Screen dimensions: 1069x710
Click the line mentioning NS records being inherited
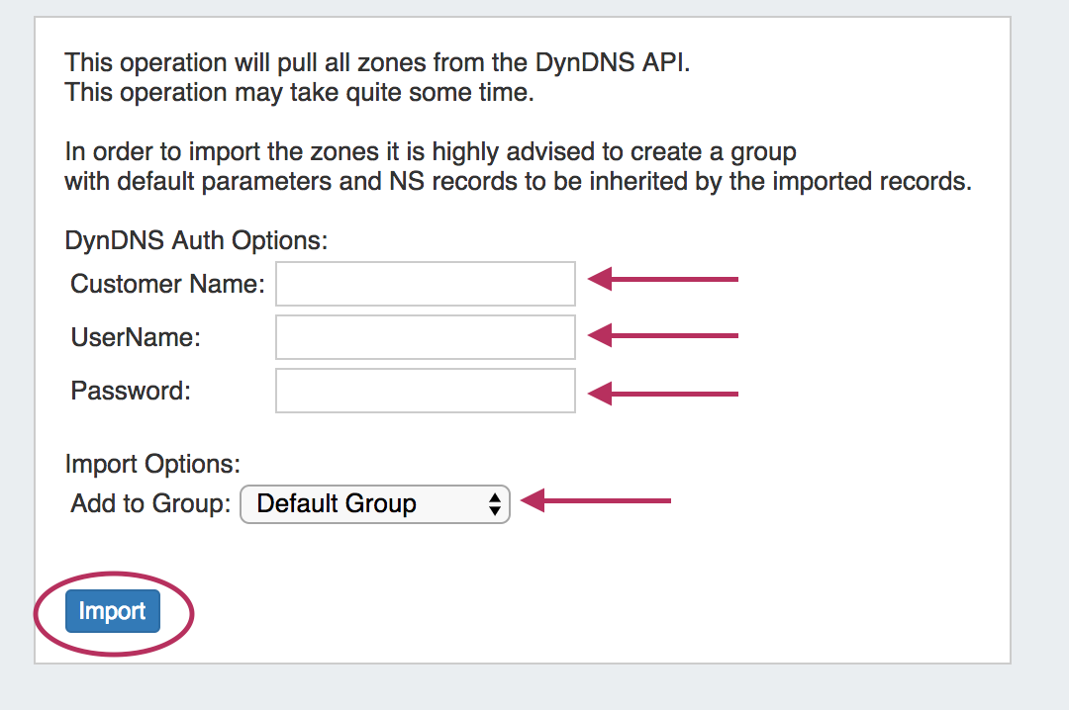tap(518, 183)
